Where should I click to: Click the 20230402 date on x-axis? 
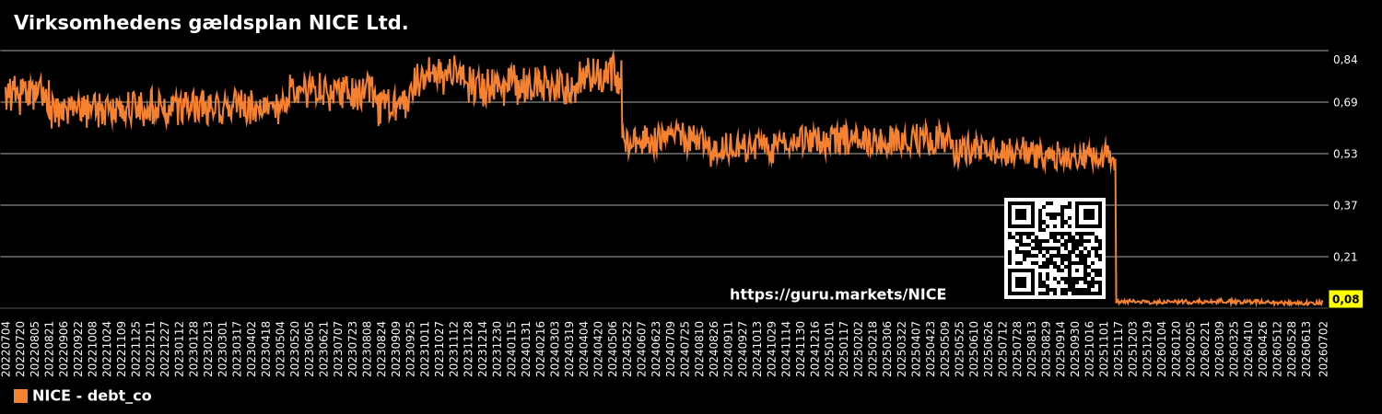pyautogui.click(x=252, y=348)
